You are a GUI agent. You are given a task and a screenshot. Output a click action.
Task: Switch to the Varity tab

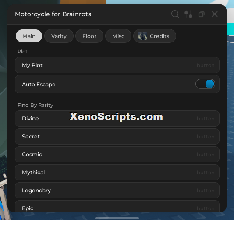[x=59, y=36]
